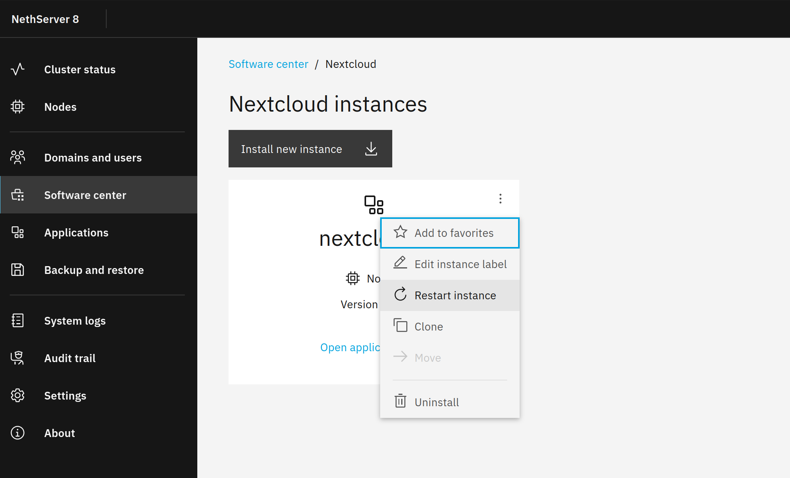
Task: Open the Software center breadcrumb link
Action: click(x=268, y=64)
